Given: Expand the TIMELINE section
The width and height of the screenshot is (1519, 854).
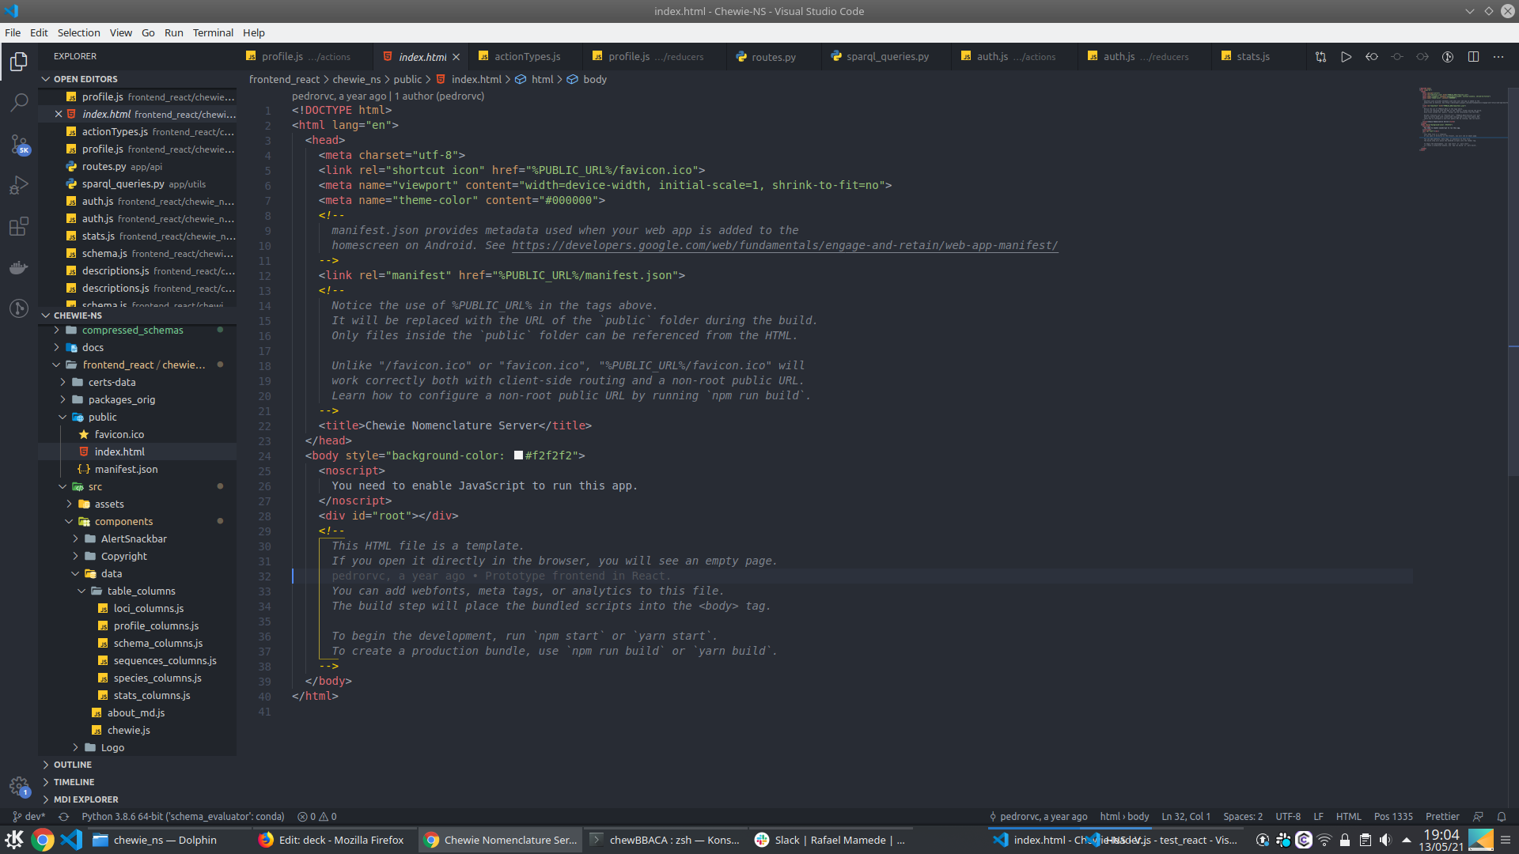Looking at the screenshot, I should tap(74, 782).
